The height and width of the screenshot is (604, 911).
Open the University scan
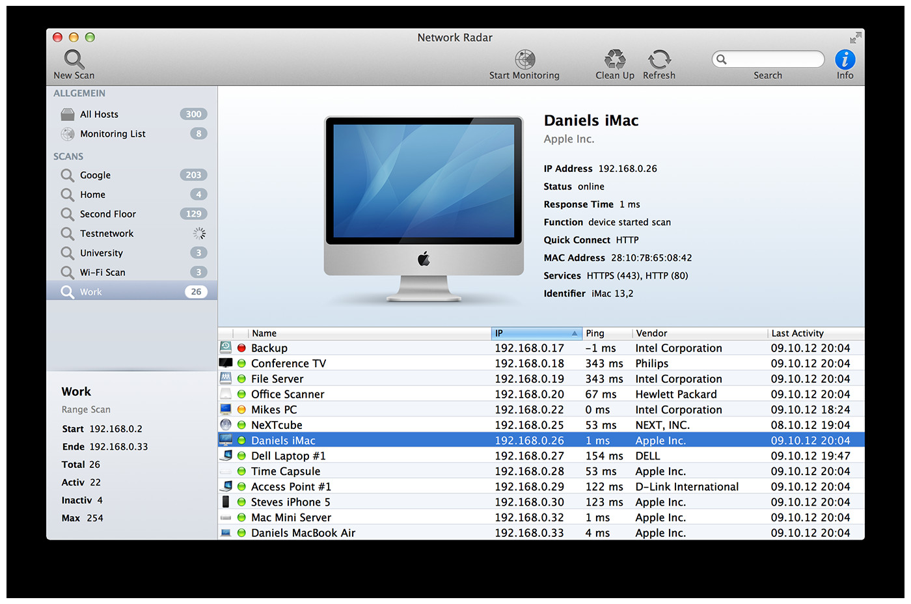pos(131,253)
